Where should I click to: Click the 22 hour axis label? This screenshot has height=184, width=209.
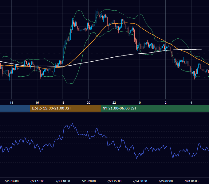(114, 103)
